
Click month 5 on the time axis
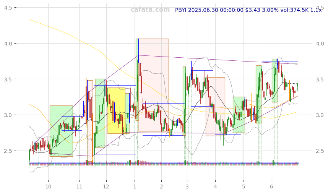[244, 187]
